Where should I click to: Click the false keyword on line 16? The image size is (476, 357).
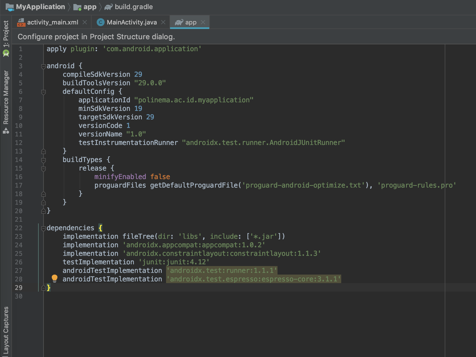pos(160,177)
